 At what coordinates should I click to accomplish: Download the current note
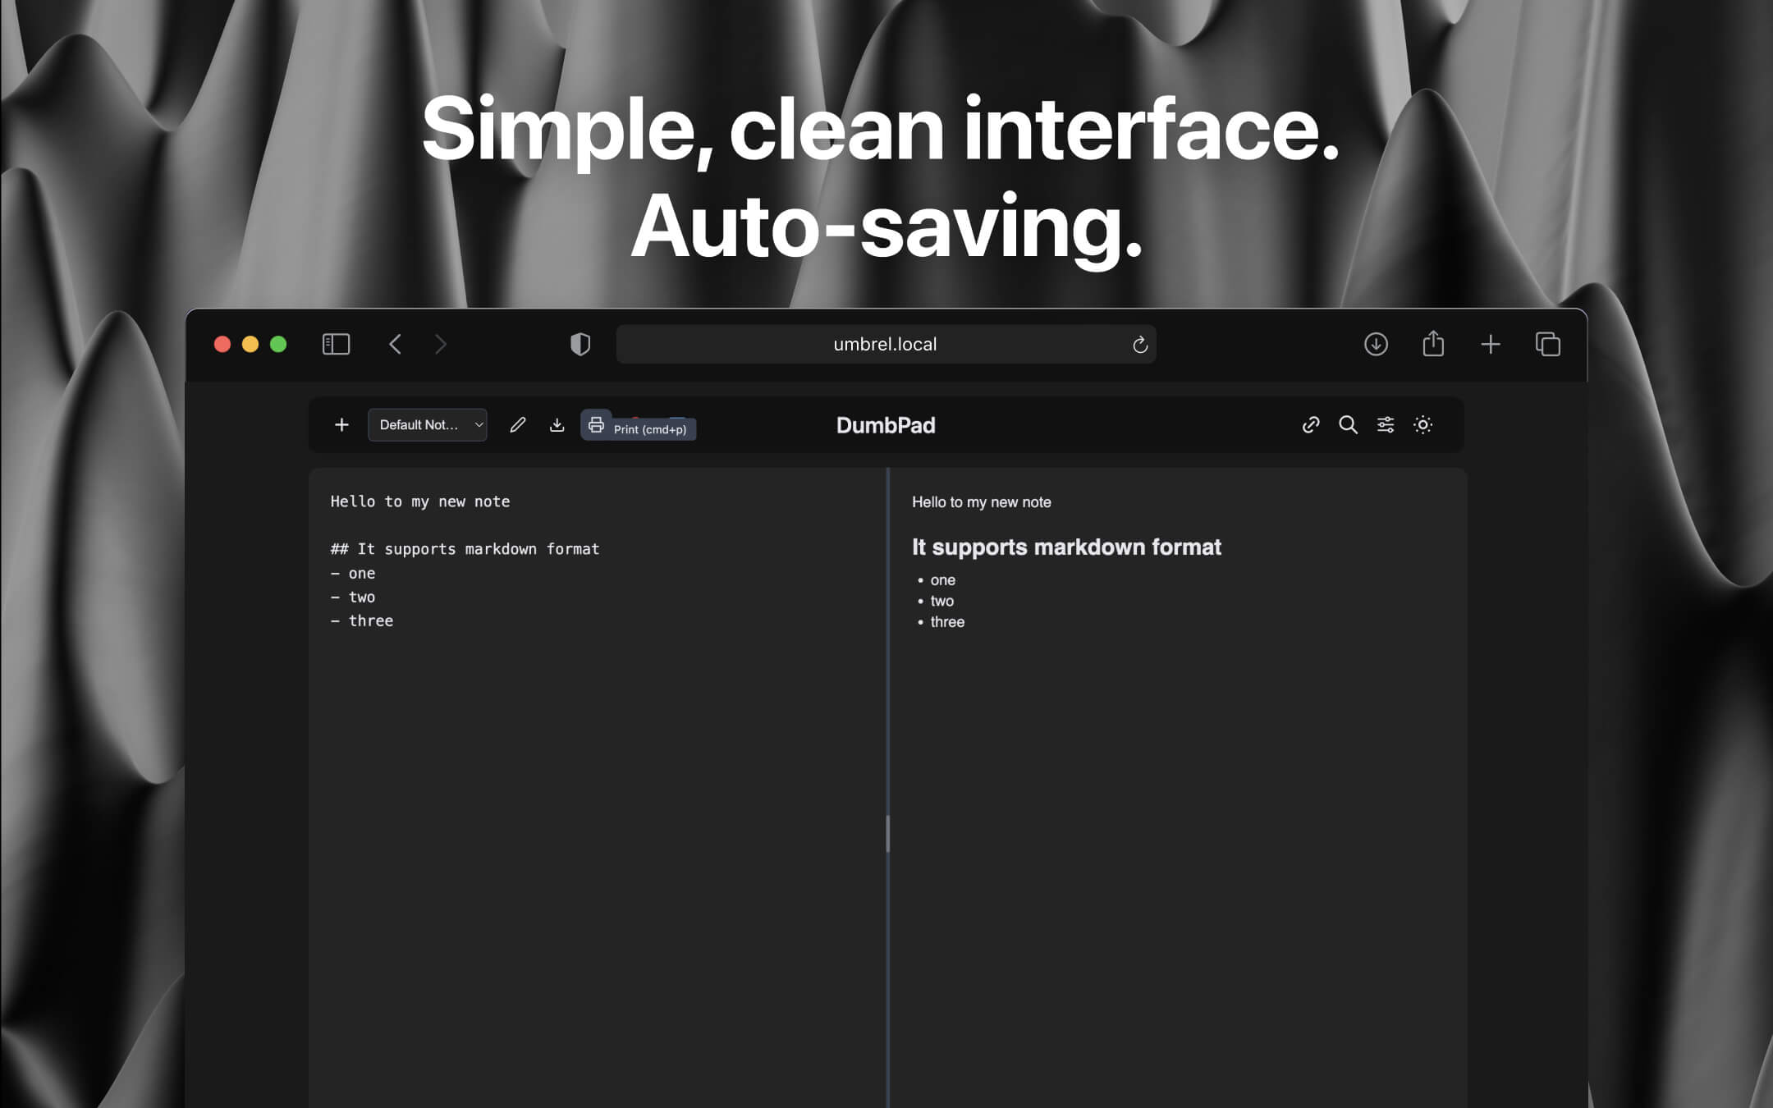(x=557, y=424)
